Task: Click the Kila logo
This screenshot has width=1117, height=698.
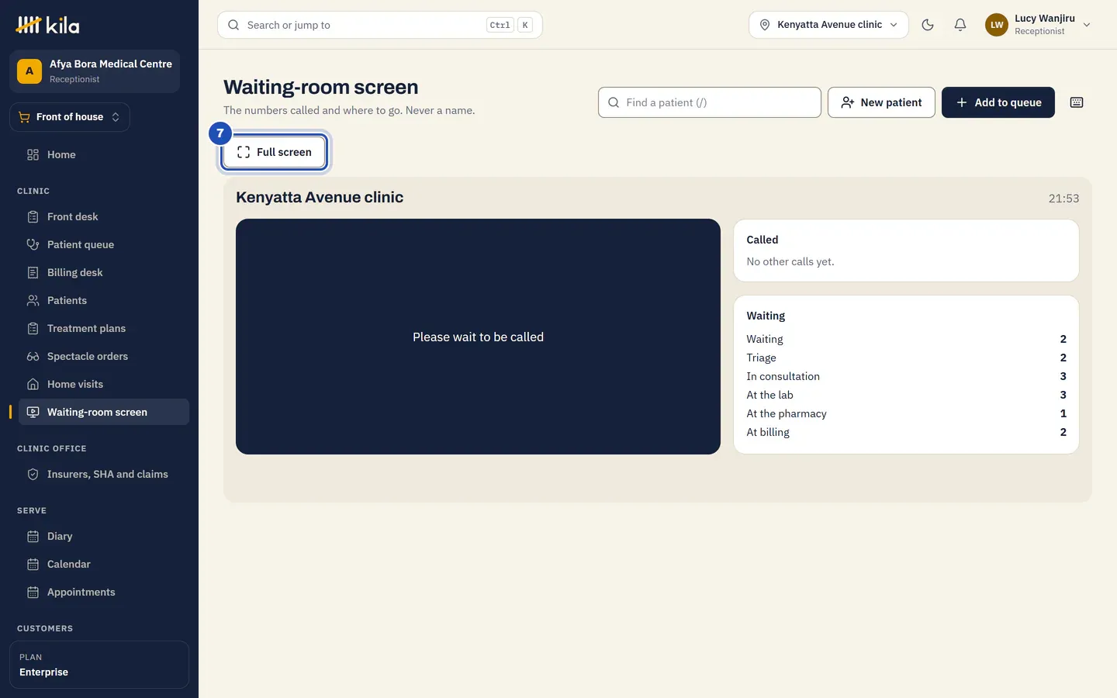Action: (47, 25)
